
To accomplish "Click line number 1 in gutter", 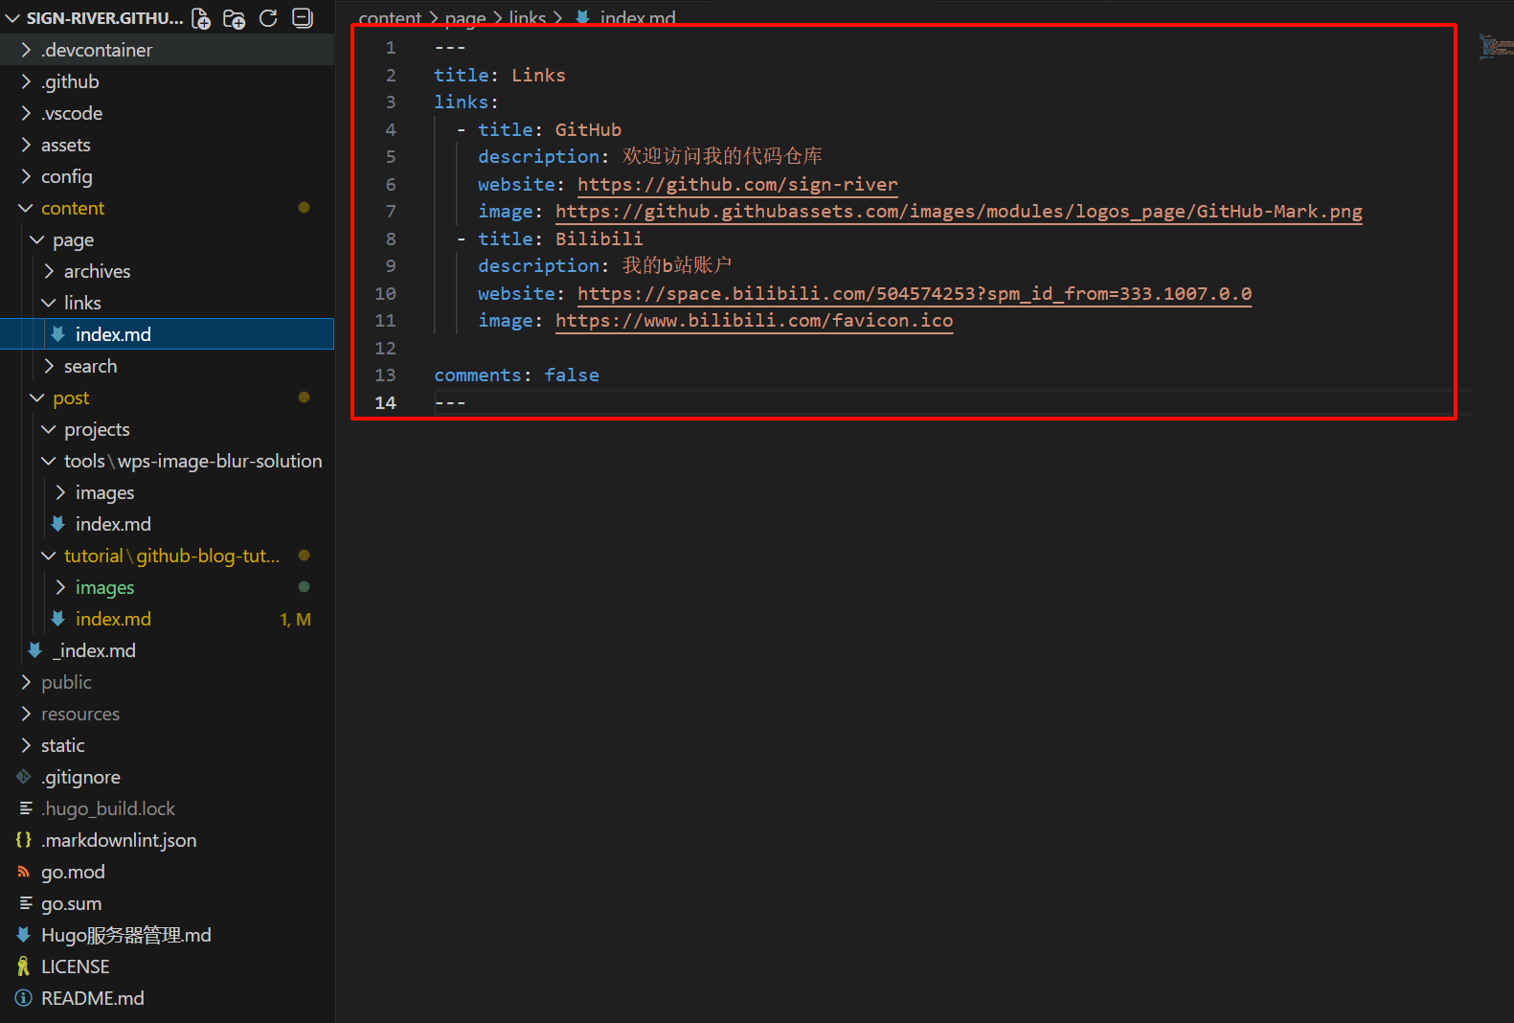I will (391, 48).
